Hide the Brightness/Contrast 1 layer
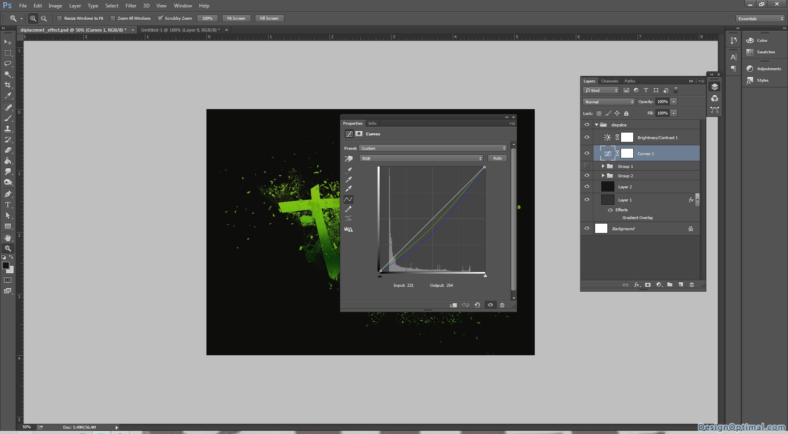Image resolution: width=788 pixels, height=434 pixels. [587, 137]
